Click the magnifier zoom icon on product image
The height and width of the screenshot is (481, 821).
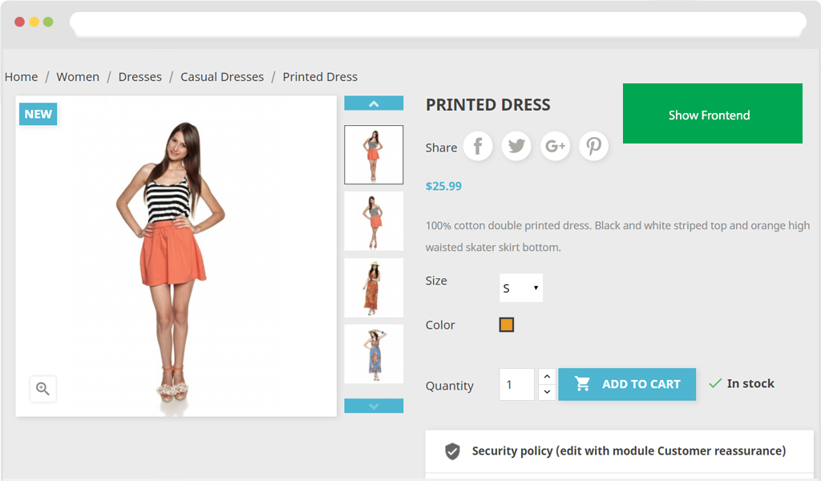click(43, 389)
